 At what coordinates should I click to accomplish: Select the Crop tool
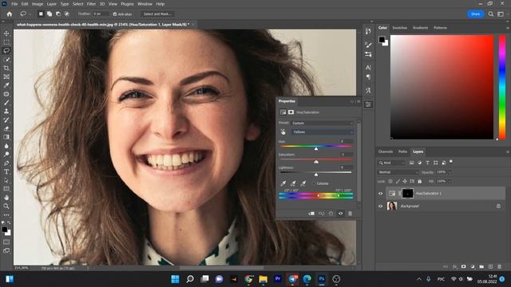[6, 68]
